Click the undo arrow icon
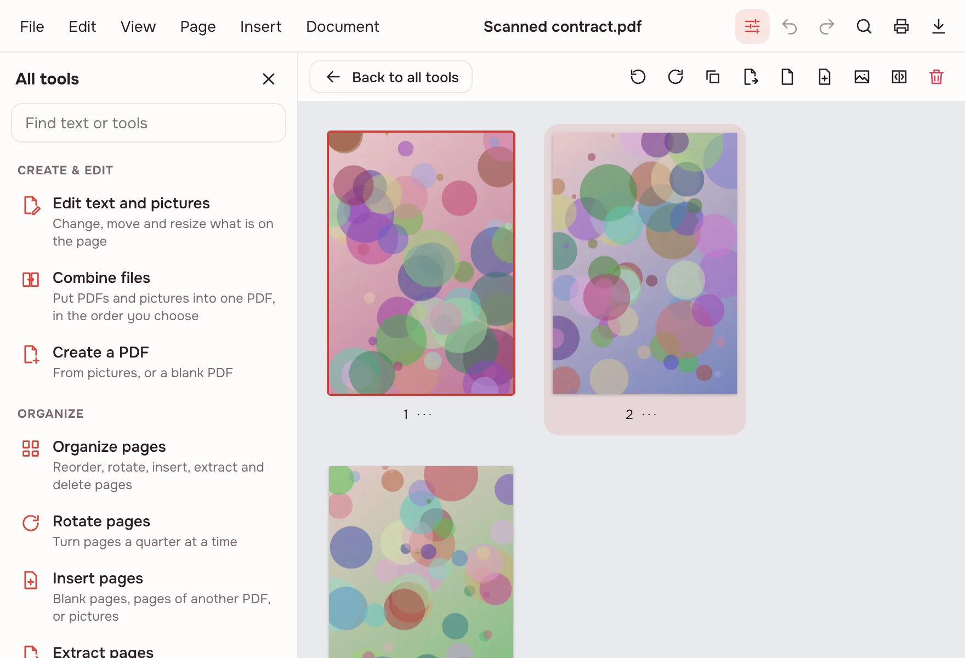 point(790,26)
